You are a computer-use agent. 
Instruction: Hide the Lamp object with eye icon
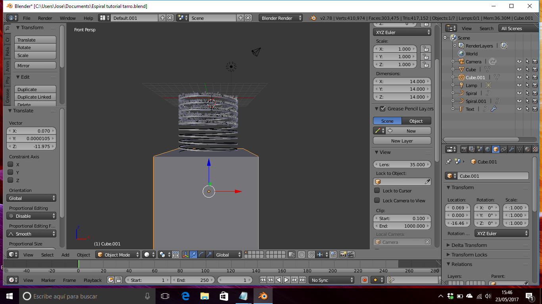pos(519,85)
